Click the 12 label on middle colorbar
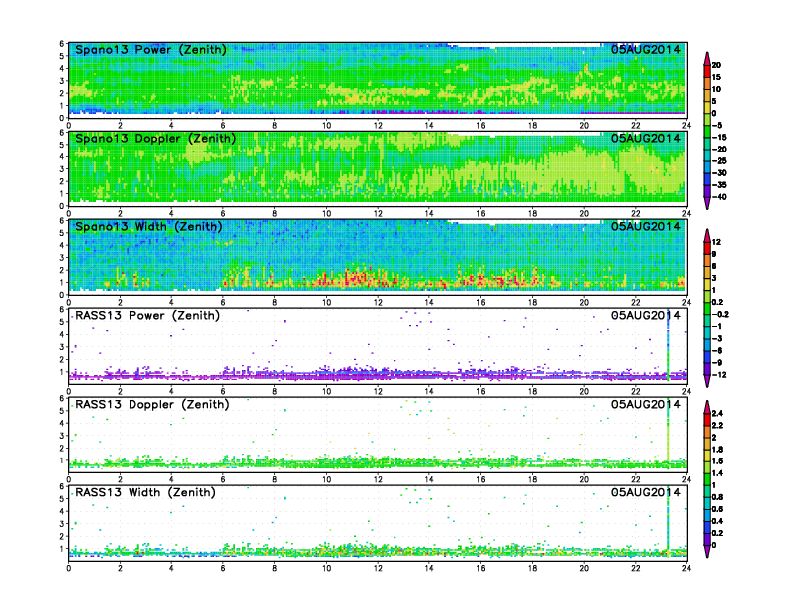The width and height of the screenshot is (789, 610). tap(716, 242)
